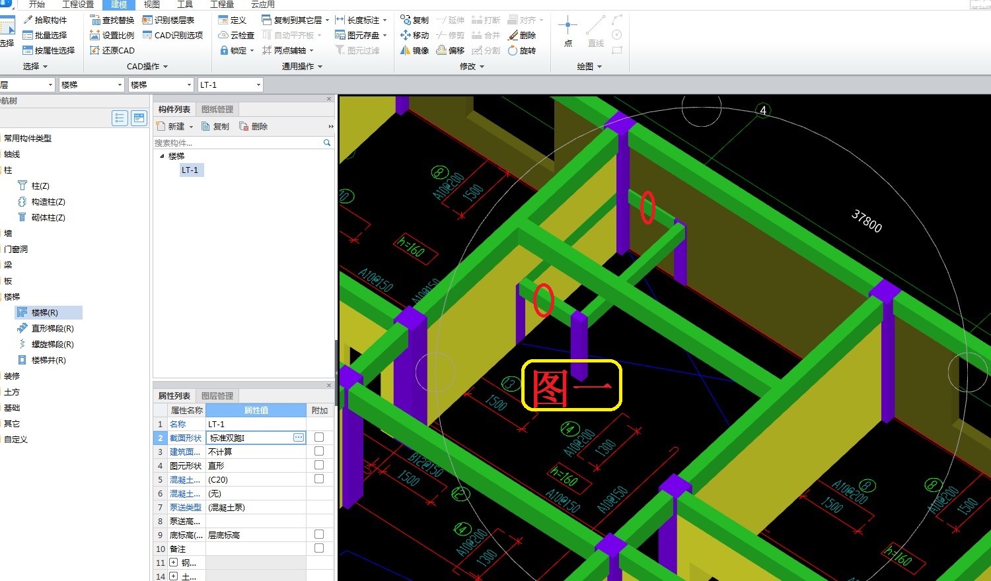Run 云检查 cloud check

click(x=237, y=35)
